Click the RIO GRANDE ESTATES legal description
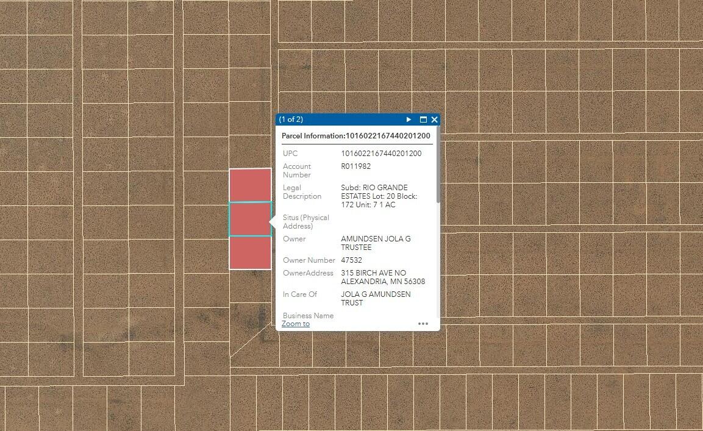This screenshot has width=703, height=431. pyautogui.click(x=379, y=196)
